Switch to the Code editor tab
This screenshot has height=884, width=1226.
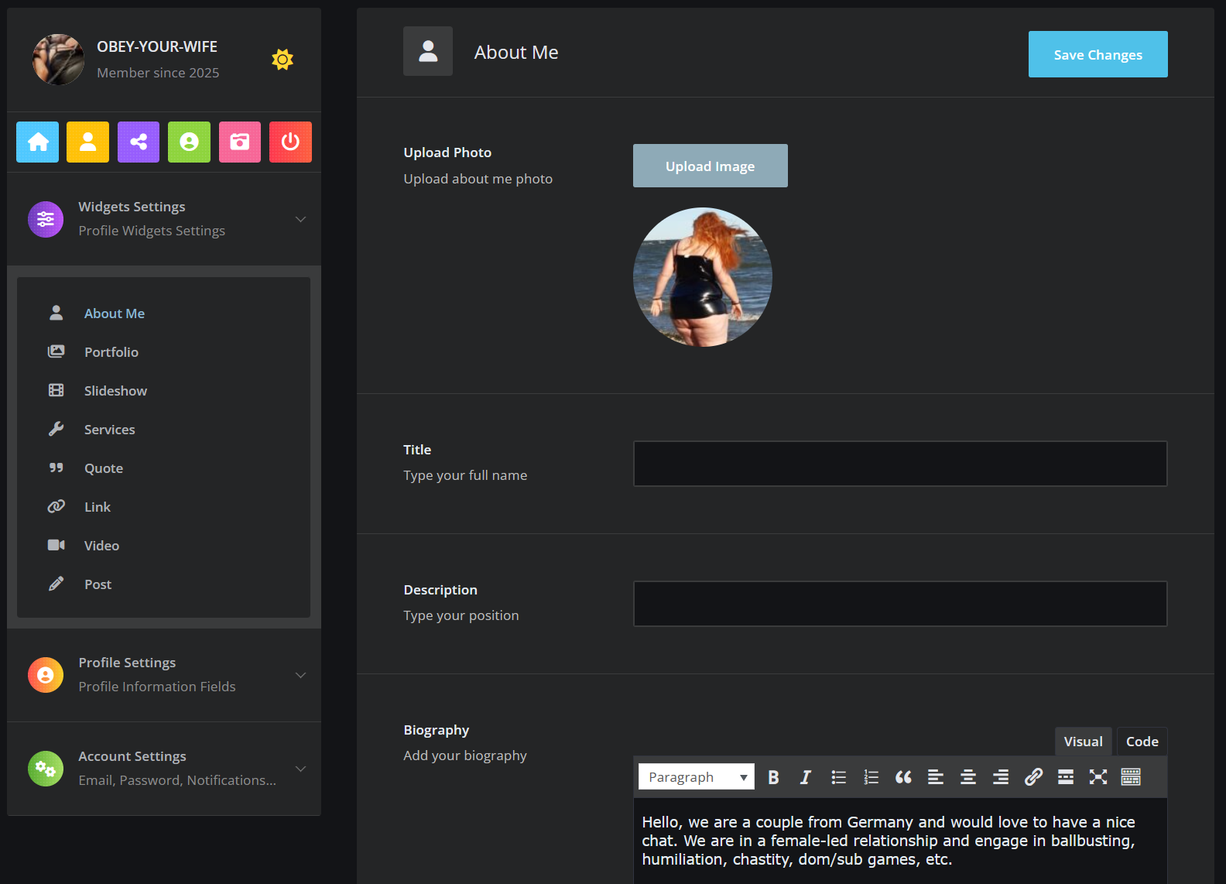point(1142,742)
